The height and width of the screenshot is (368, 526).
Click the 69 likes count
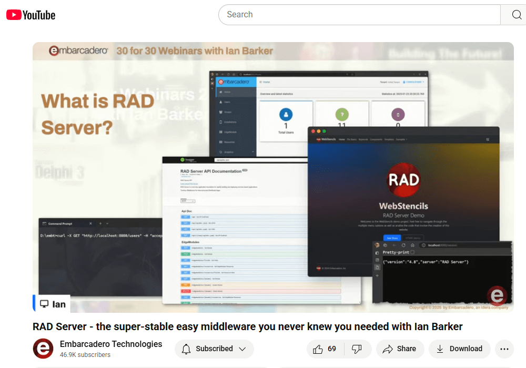coord(332,349)
